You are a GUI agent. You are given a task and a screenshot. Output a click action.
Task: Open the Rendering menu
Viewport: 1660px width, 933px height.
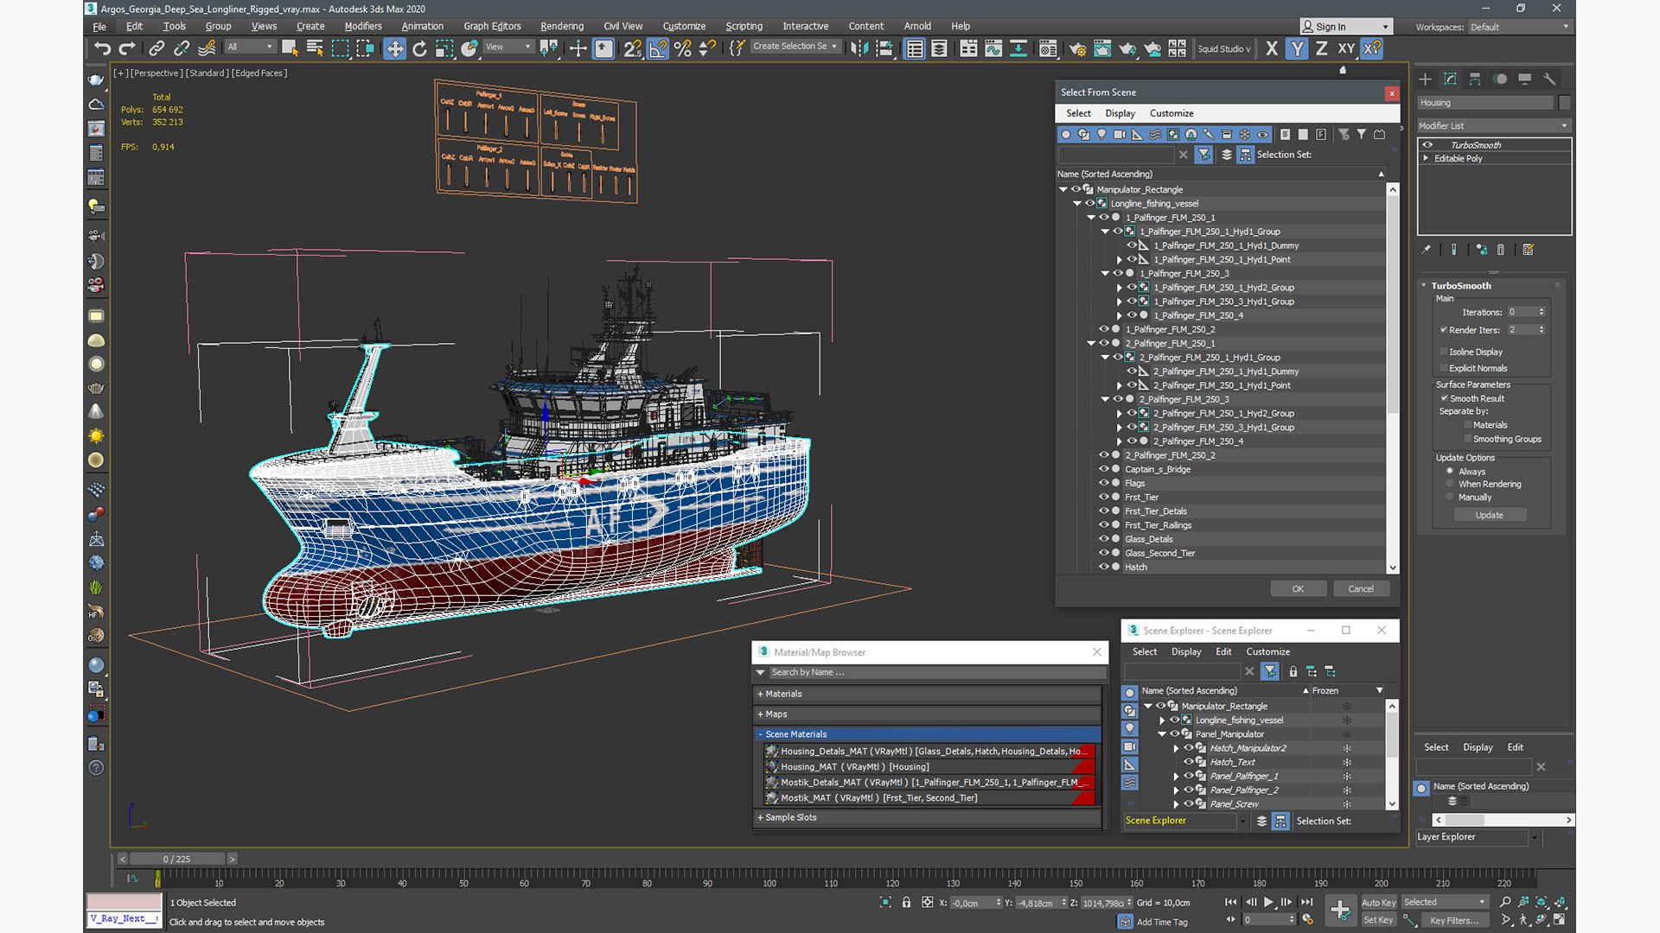562,26
